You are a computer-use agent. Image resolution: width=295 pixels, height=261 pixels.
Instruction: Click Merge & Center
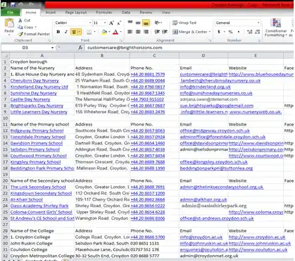189,32
